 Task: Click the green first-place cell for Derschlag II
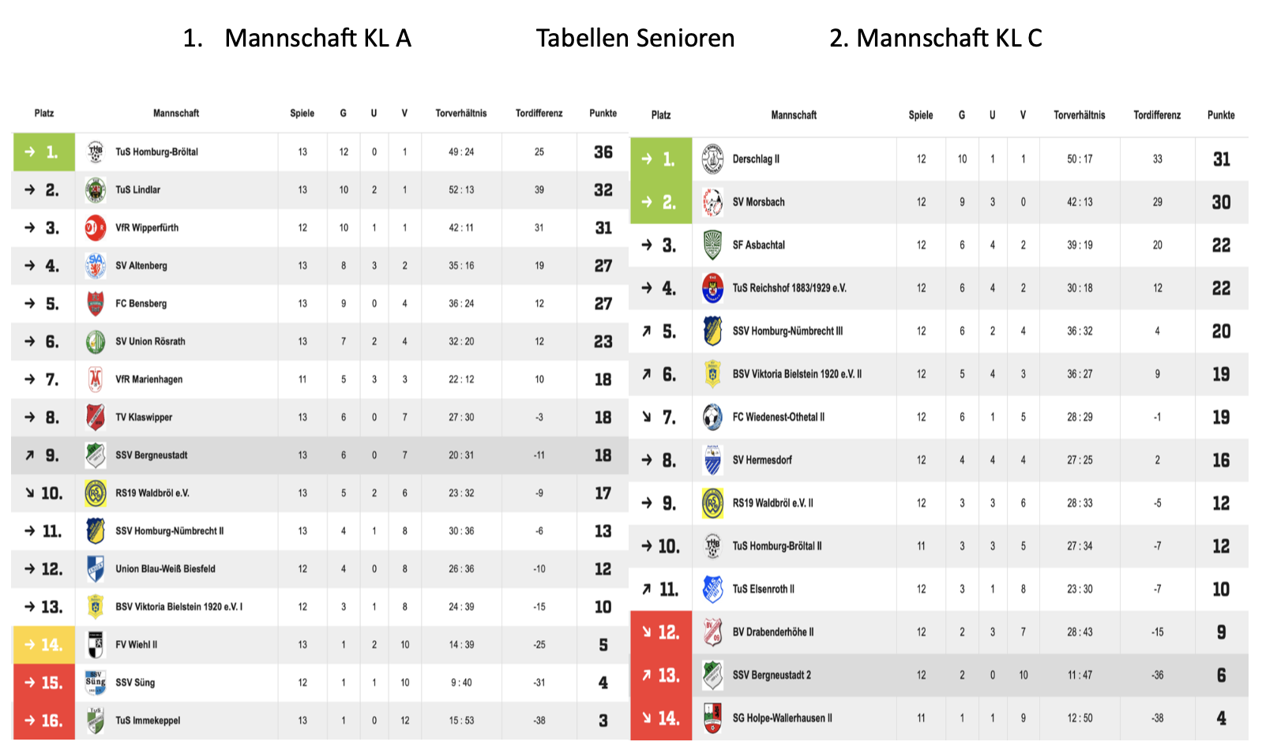coord(661,159)
